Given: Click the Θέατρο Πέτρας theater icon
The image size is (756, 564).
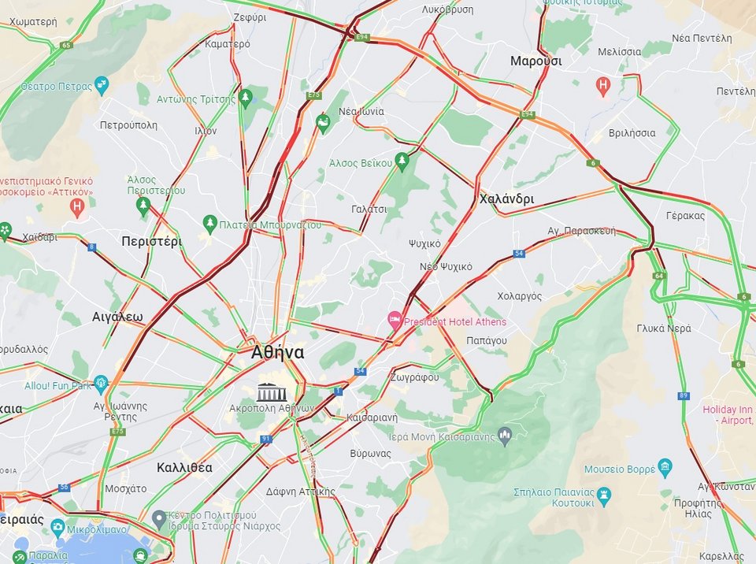Looking at the screenshot, I should (x=102, y=85).
